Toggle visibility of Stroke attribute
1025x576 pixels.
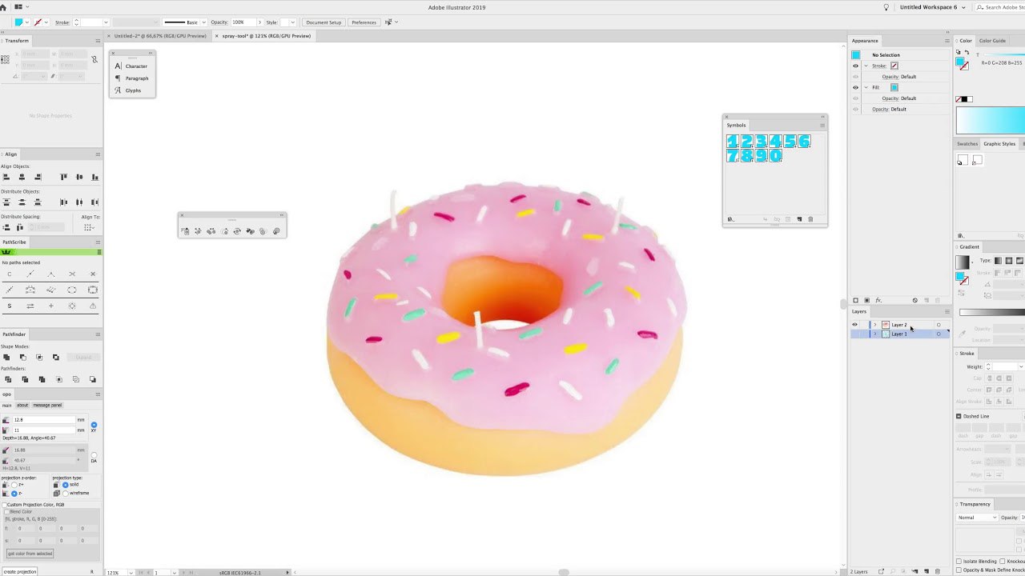click(x=855, y=66)
